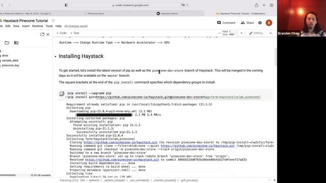Open the View menu
This screenshot has height=183, width=326.
click(x=16, y=26)
